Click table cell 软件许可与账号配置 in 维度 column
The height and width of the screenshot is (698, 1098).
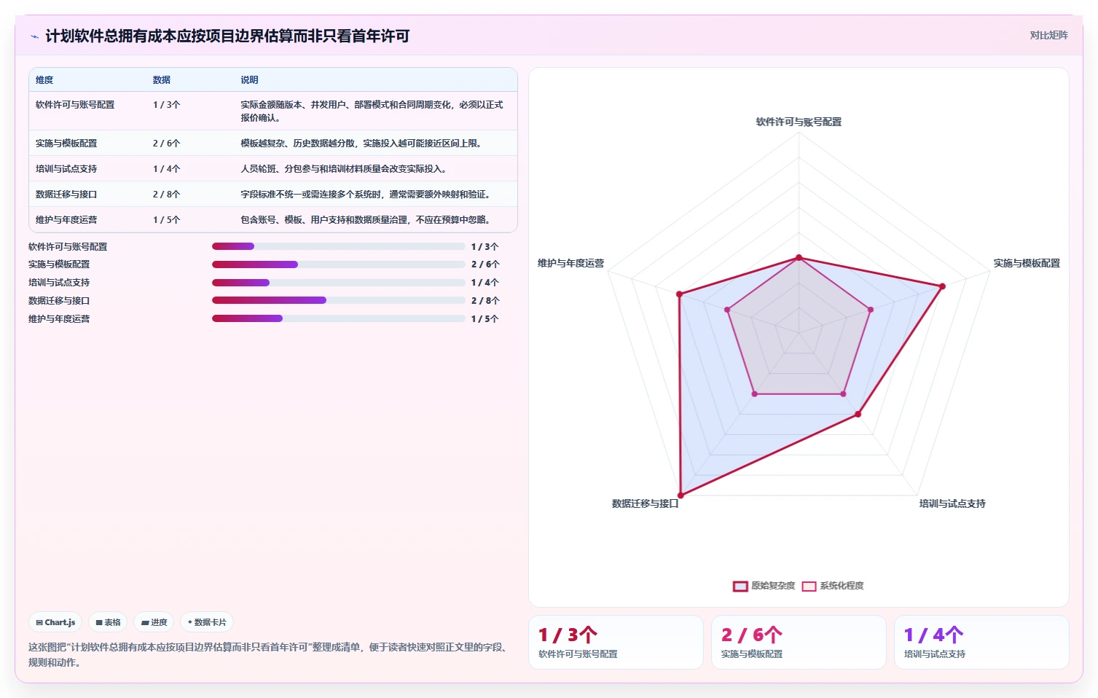75,105
